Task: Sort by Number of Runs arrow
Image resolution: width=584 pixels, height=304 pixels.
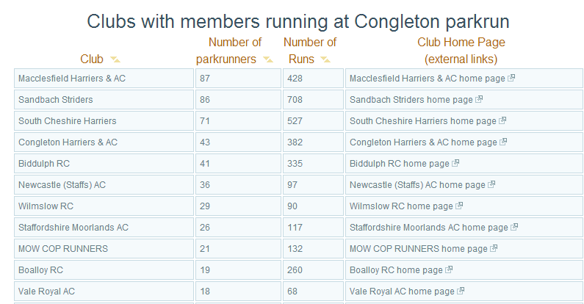Action: click(325, 59)
